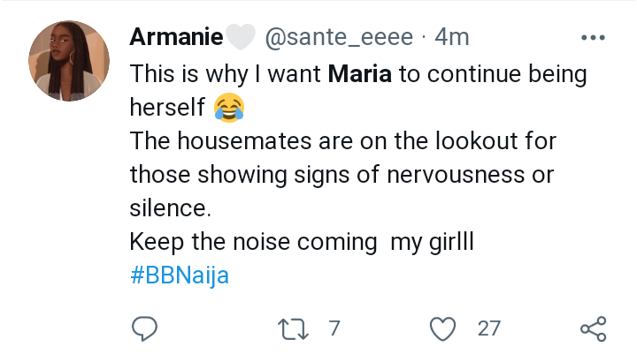Click the like count 27

(488, 329)
